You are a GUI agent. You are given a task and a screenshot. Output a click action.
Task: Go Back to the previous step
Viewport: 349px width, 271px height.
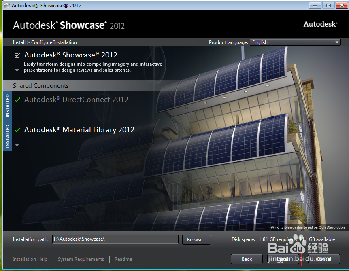(247, 259)
